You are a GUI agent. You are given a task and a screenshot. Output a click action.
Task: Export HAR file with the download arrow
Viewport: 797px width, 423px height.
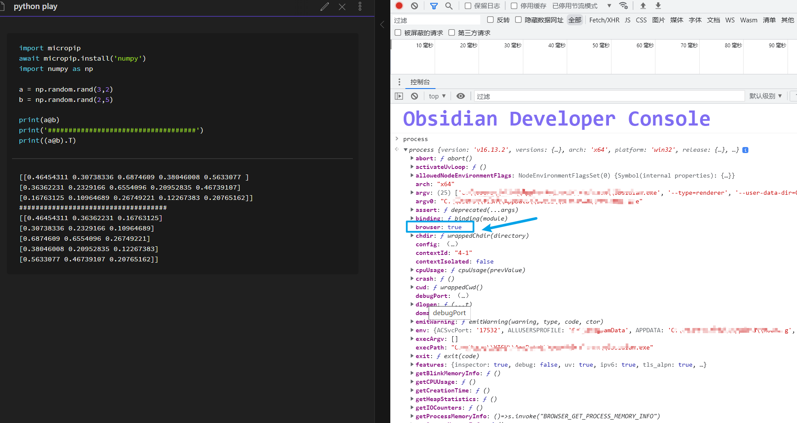[x=658, y=6]
